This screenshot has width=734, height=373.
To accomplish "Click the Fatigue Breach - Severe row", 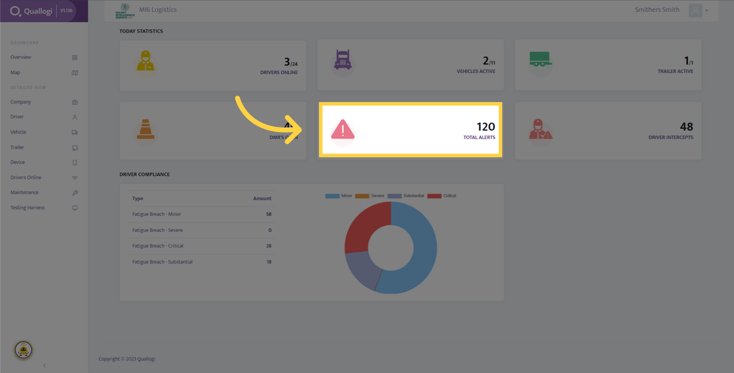I will point(202,230).
